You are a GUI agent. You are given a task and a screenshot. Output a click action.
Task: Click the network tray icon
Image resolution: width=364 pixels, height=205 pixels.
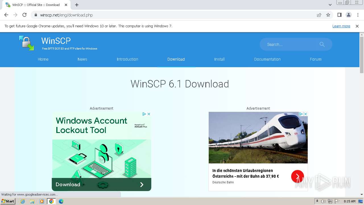(330, 201)
